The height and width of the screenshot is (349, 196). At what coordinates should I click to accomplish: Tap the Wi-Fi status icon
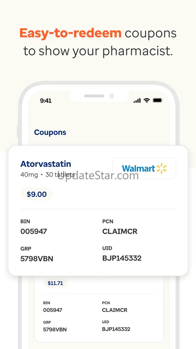tap(146, 101)
